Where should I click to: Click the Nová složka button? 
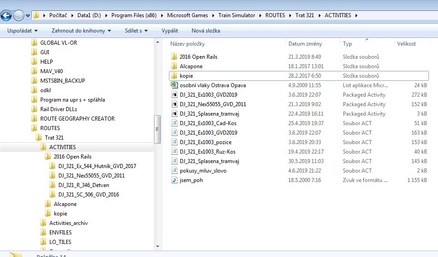click(x=206, y=31)
